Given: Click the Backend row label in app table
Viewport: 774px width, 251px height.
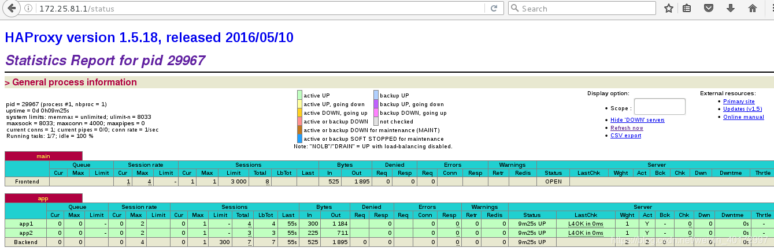Looking at the screenshot, I should point(25,242).
